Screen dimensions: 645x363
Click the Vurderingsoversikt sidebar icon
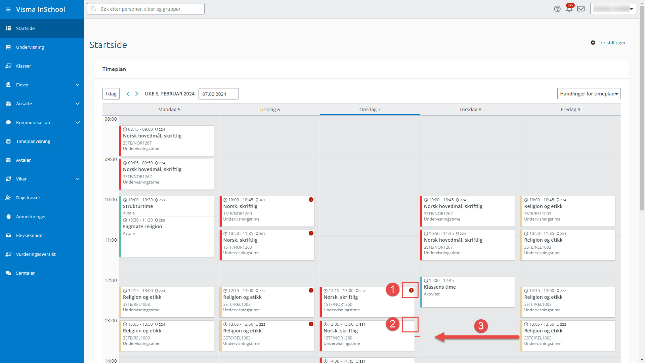[x=8, y=254]
